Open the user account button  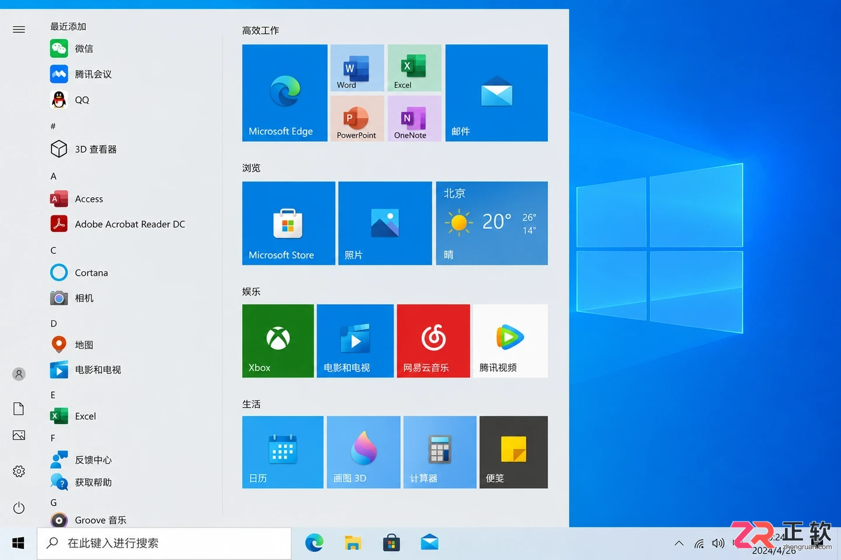(19, 374)
